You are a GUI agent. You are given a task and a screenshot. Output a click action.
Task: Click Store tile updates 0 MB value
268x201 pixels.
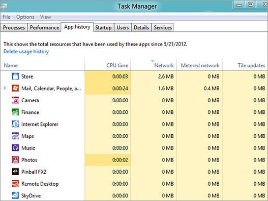pyautogui.click(x=259, y=76)
